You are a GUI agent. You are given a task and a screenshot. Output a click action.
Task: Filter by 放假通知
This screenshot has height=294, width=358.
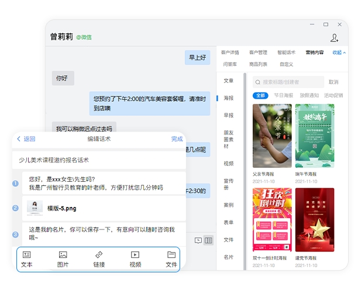pos(309,95)
